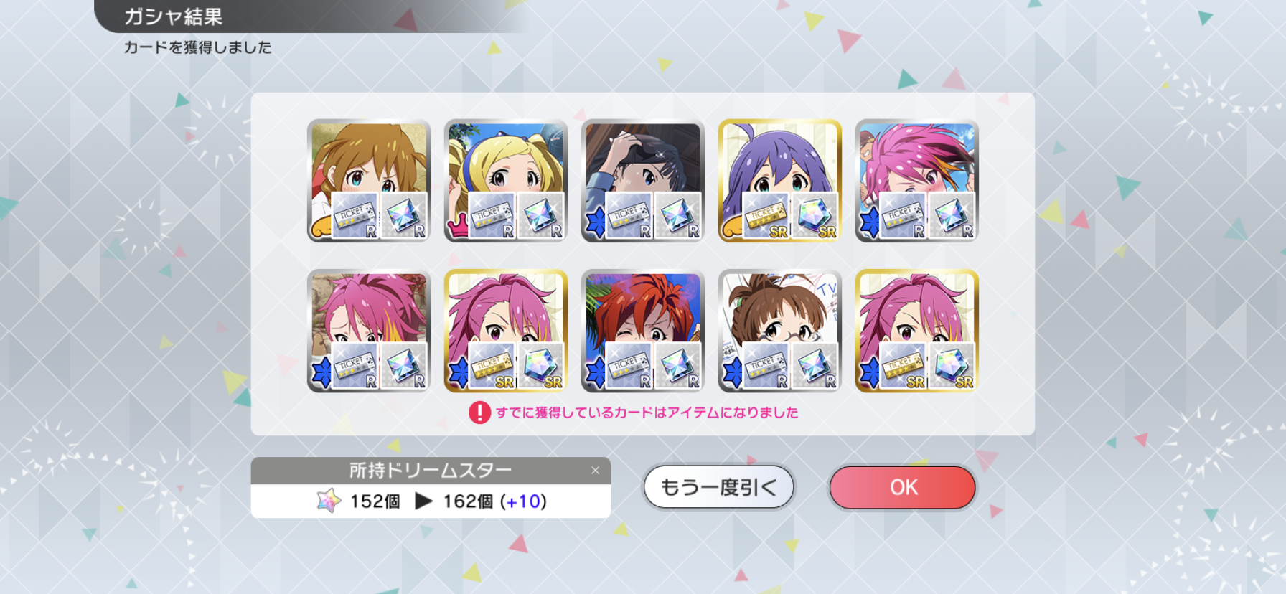Close the 所持ドリームスター panel
This screenshot has height=594, width=1286.
pyautogui.click(x=595, y=471)
